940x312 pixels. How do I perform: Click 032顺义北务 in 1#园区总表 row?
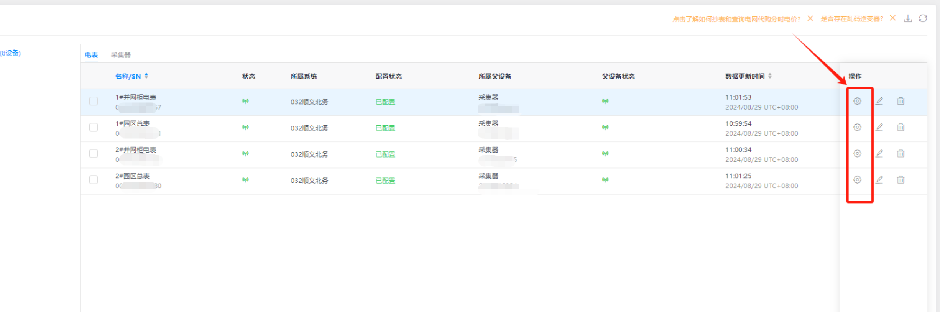tap(309, 128)
